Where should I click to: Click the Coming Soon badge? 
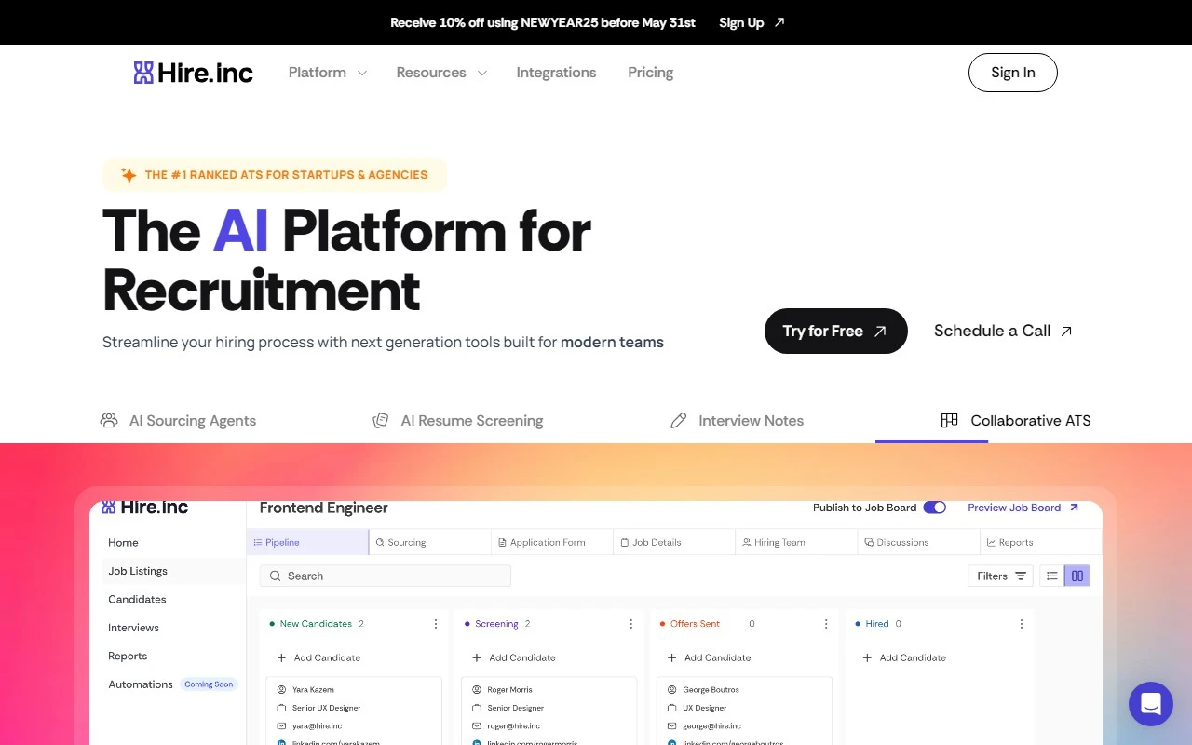tap(209, 684)
